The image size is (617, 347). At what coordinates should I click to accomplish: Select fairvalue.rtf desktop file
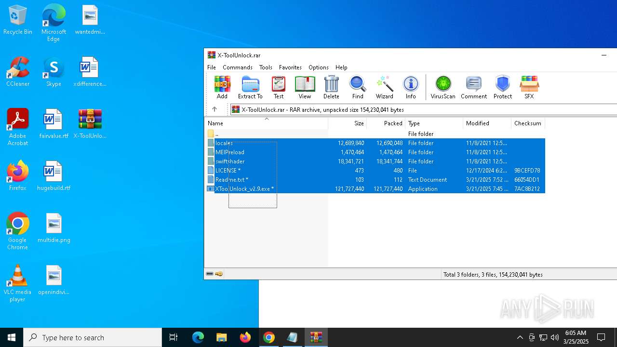point(54,124)
